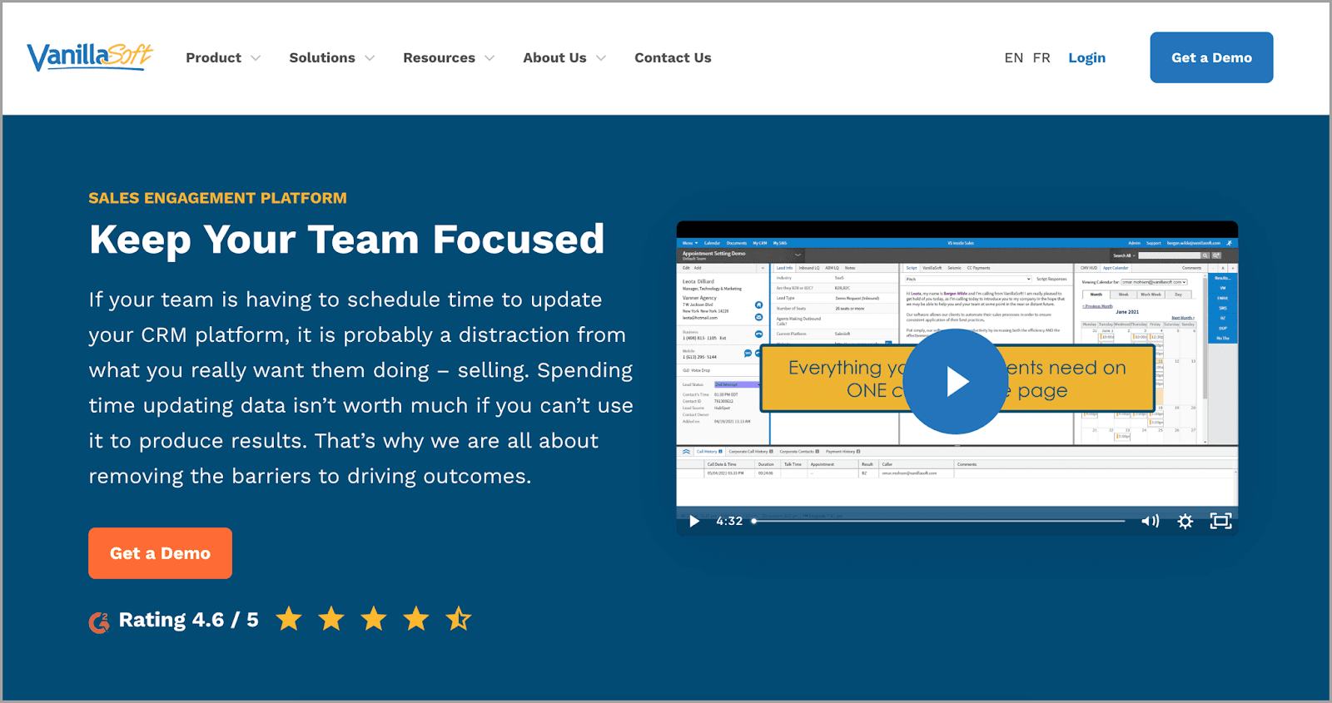The width and height of the screenshot is (1332, 703).
Task: Switch site language to FR
Action: click(x=1041, y=58)
